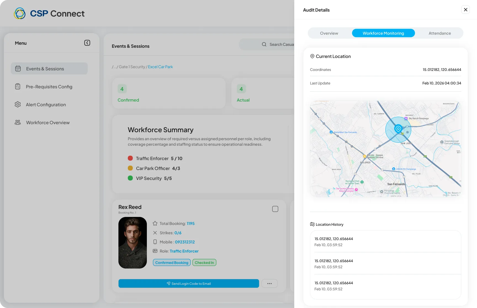The height and width of the screenshot is (308, 477).
Task: Click the search magnifier icon
Action: 264,44
